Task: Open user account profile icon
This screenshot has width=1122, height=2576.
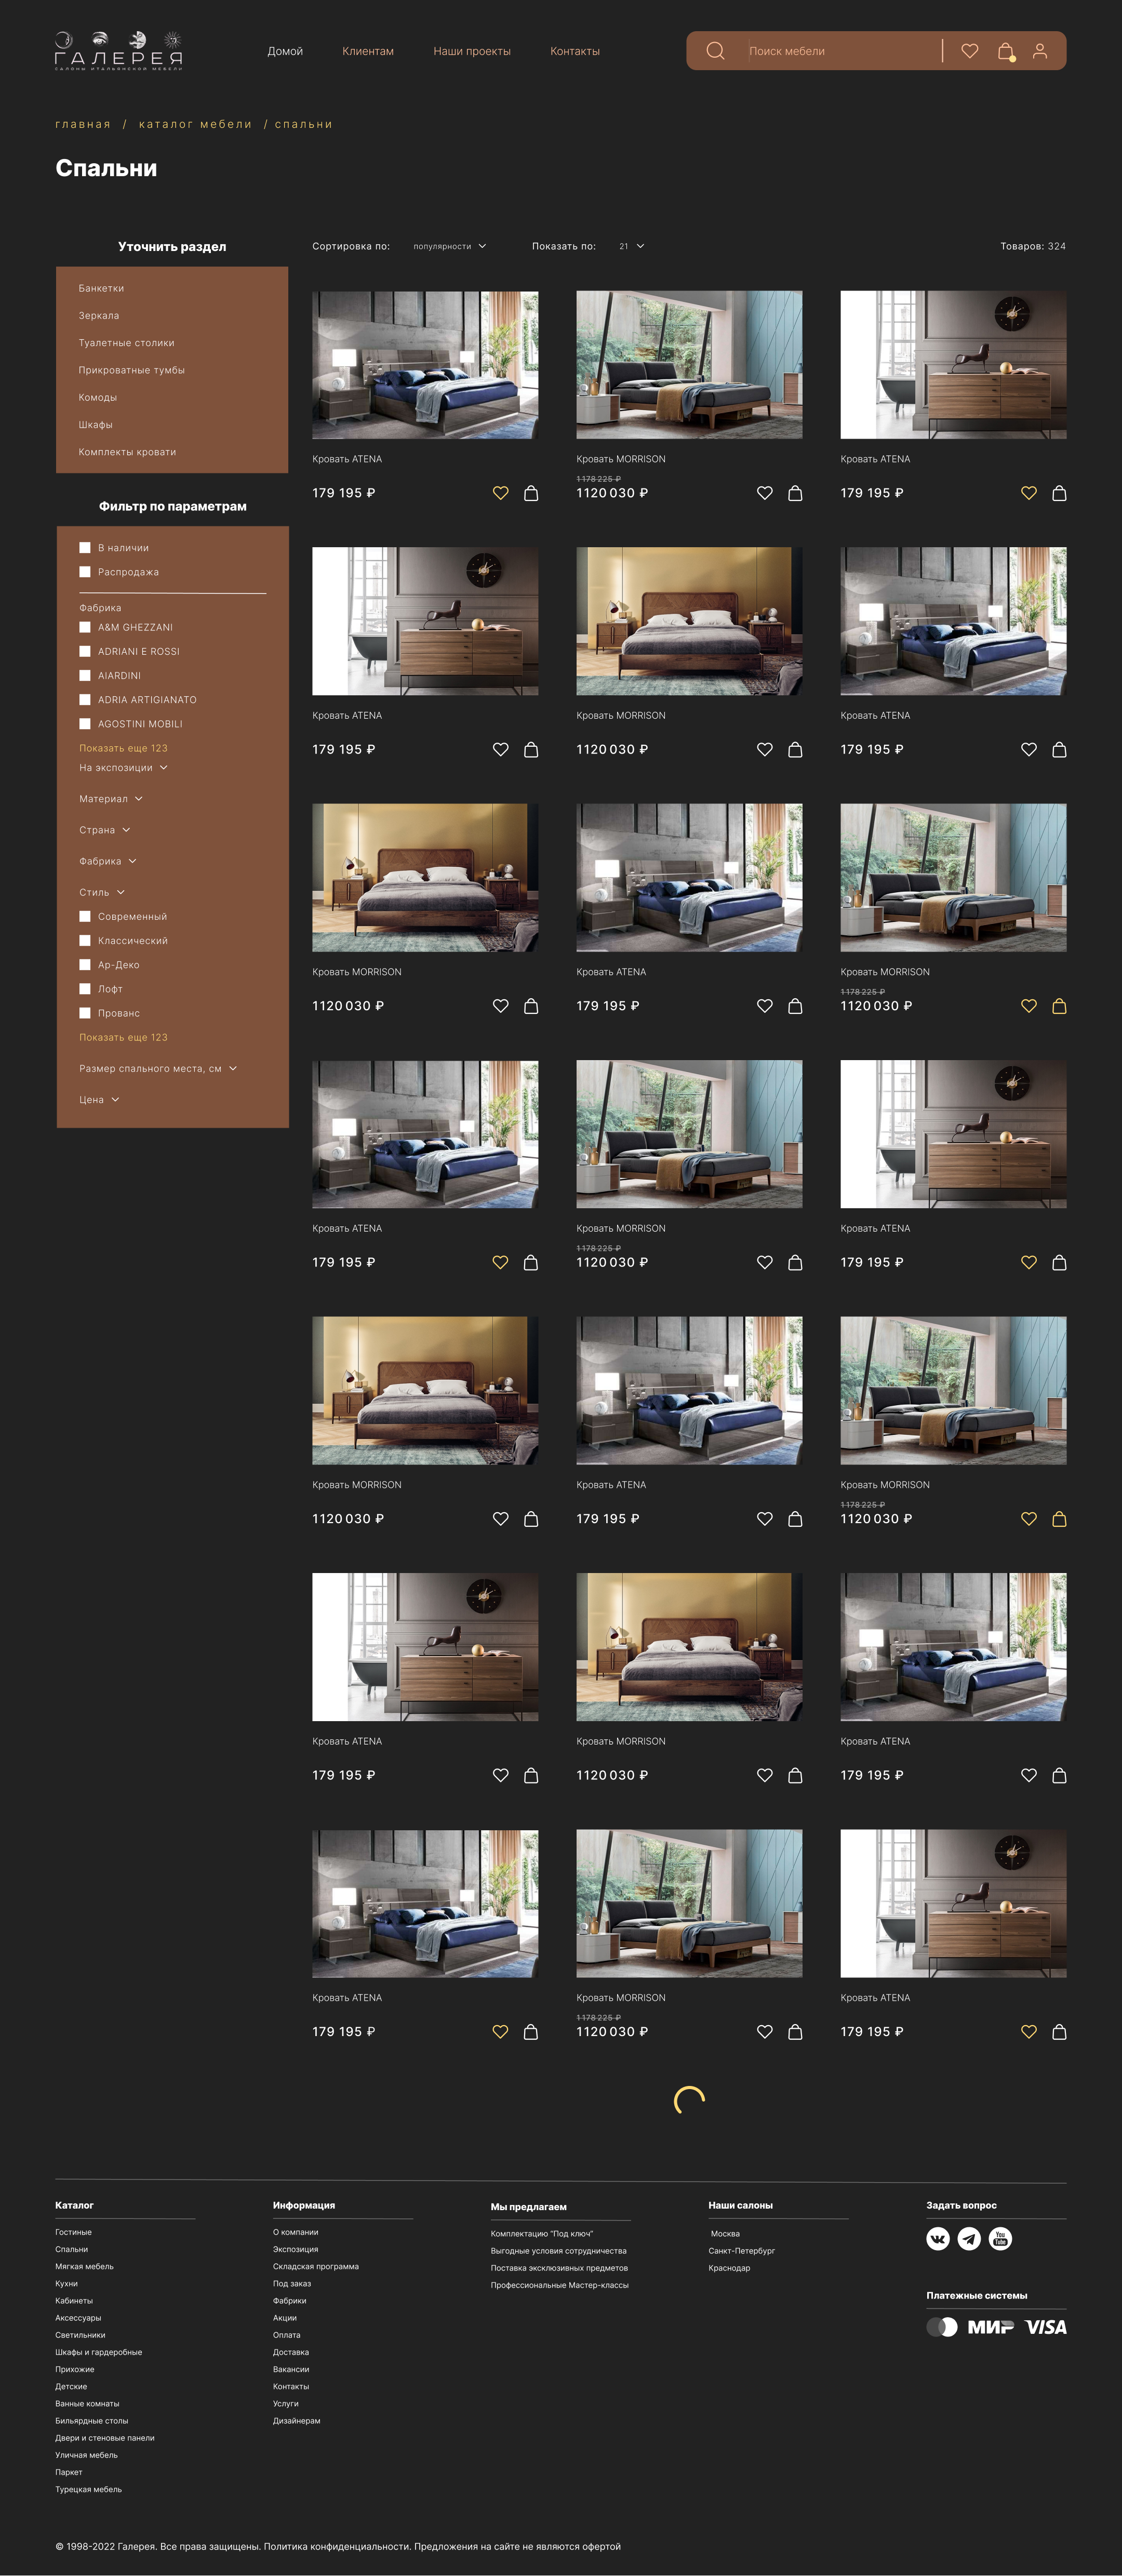Action: click(x=1040, y=51)
